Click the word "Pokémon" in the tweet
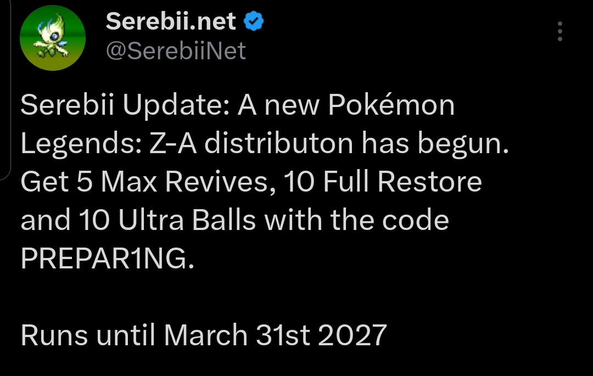This screenshot has height=376, width=593. point(391,105)
